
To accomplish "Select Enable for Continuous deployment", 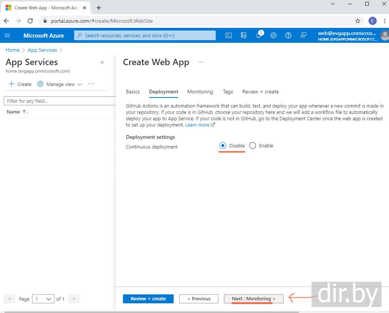I will coord(253,146).
